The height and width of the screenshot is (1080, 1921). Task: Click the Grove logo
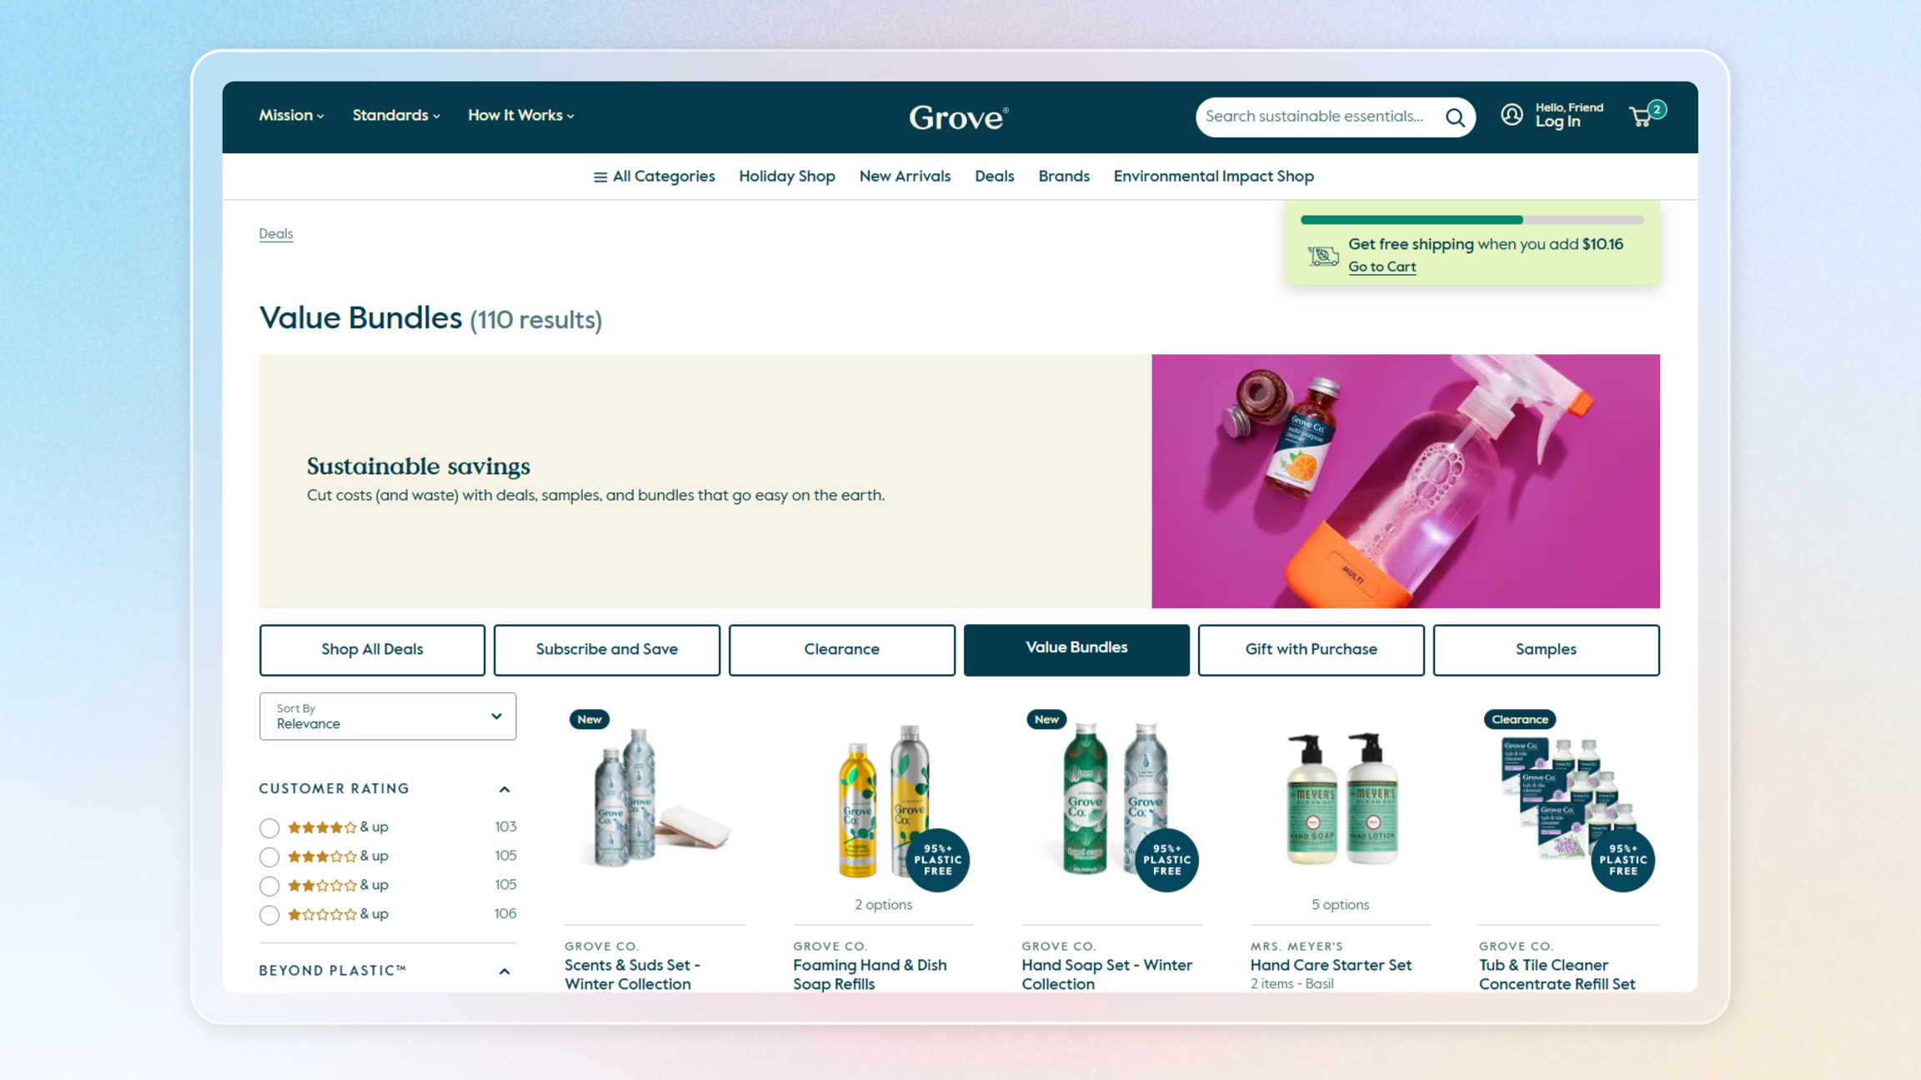[x=959, y=117]
